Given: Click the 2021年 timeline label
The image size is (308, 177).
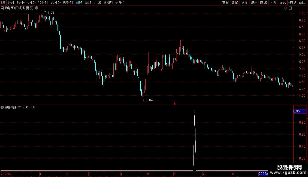Looking at the screenshot, I should click(6, 174).
